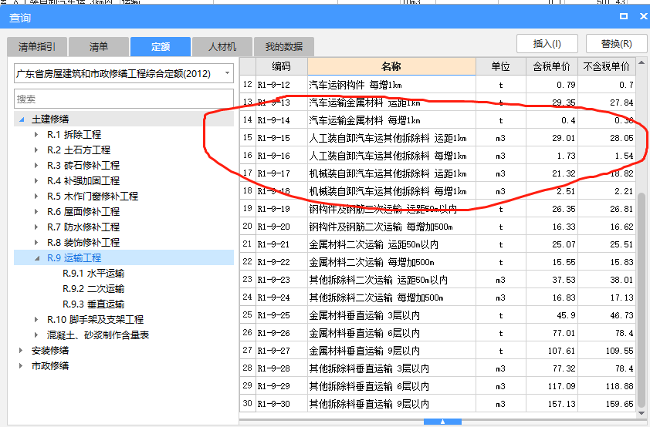Click the 单位 column header
650x427 pixels.
501,66
